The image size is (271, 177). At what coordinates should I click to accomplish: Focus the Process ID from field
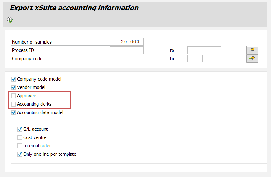coord(127,50)
